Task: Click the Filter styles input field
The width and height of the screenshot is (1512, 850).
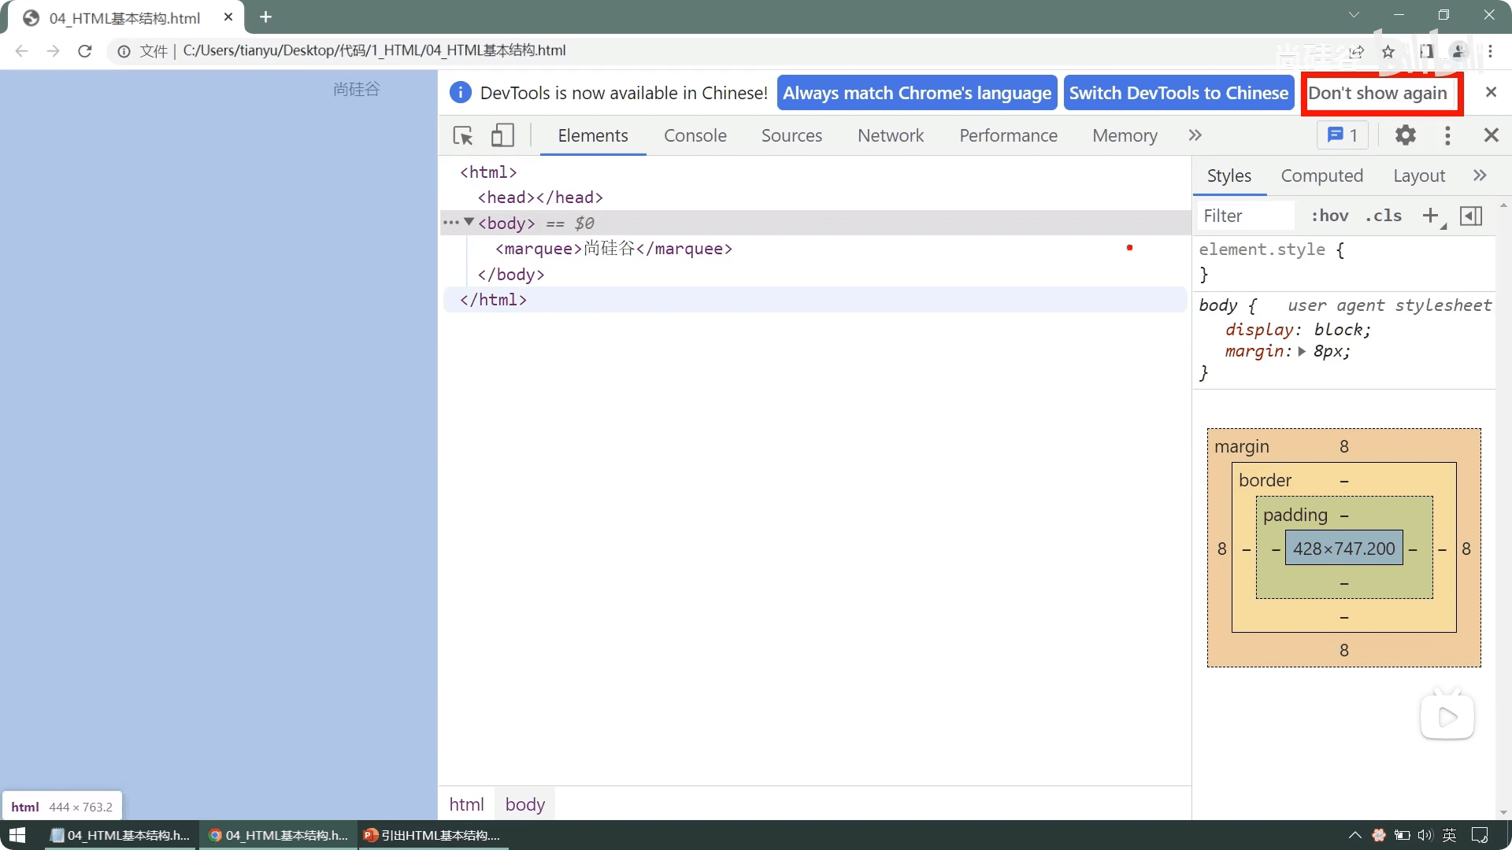Action: click(1246, 216)
